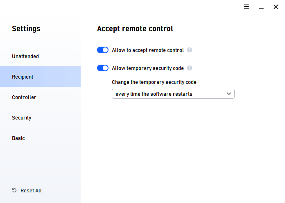Minimize the settings window
The height and width of the screenshot is (203, 285).
pos(261,7)
